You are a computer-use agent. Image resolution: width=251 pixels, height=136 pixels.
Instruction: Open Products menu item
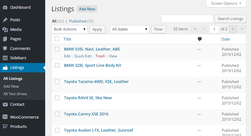(19, 126)
